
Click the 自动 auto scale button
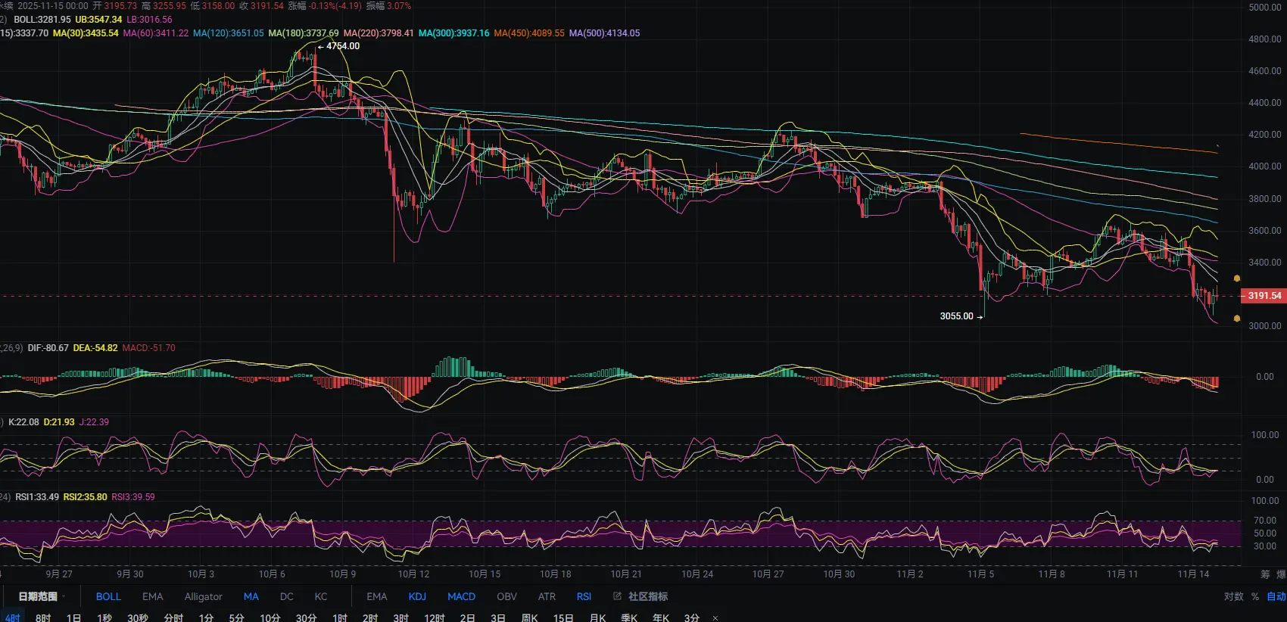click(x=1276, y=596)
